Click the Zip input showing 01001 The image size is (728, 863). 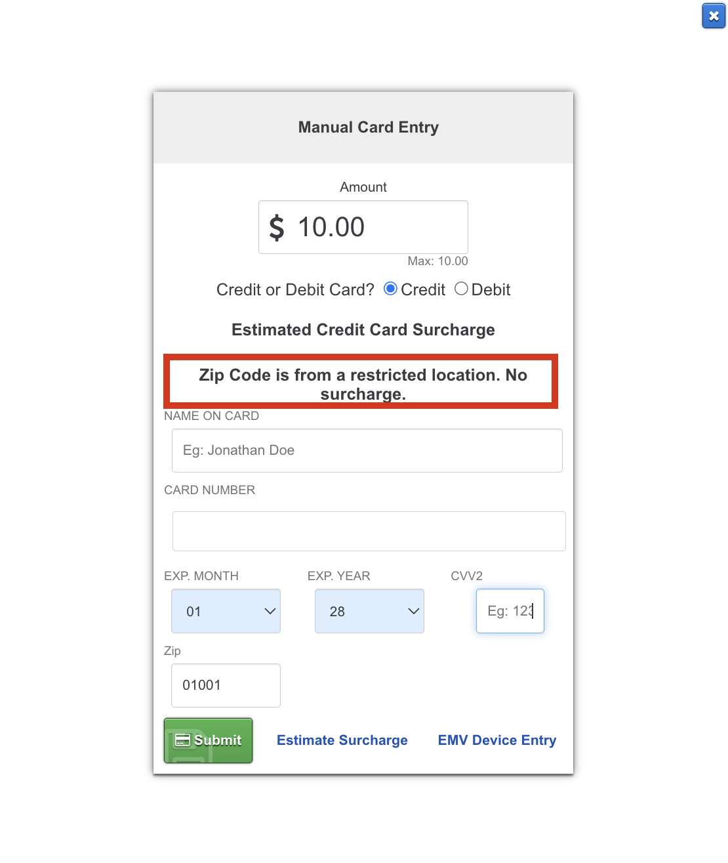(226, 685)
